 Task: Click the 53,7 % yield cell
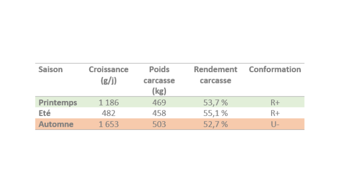(x=215, y=102)
